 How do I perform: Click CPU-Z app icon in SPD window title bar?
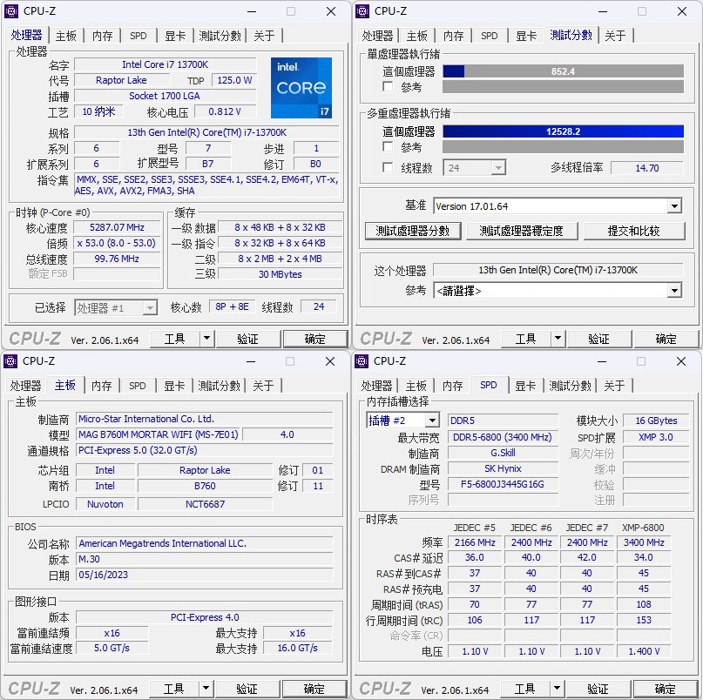[362, 361]
